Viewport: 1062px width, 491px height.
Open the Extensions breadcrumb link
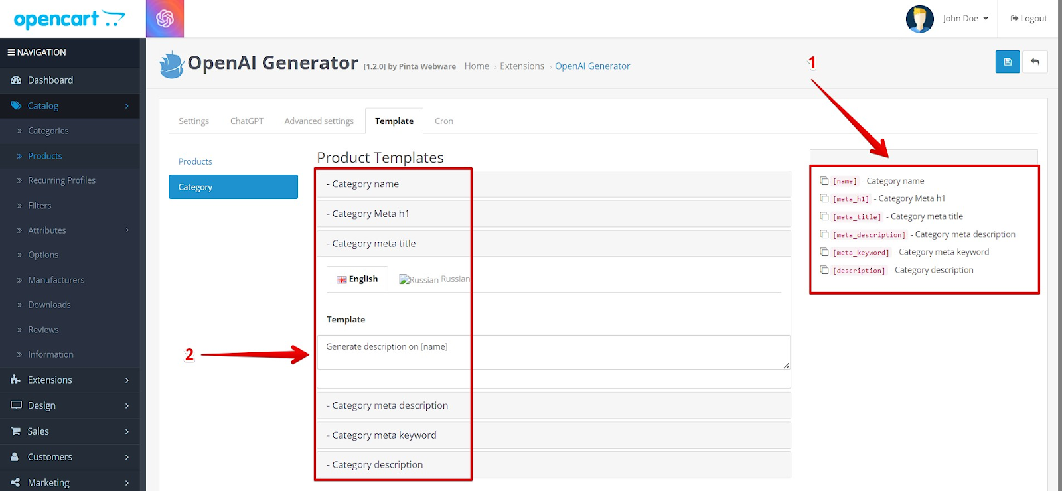tap(522, 66)
